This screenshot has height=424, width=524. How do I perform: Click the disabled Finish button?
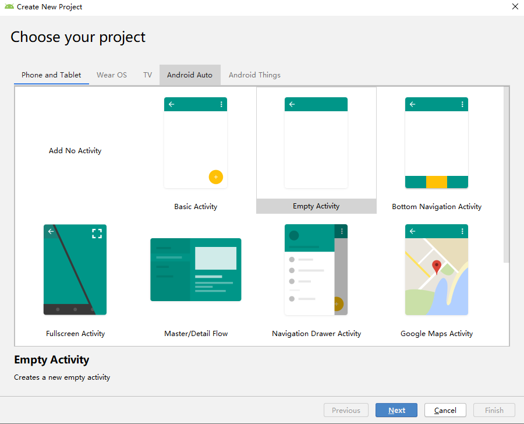494,410
